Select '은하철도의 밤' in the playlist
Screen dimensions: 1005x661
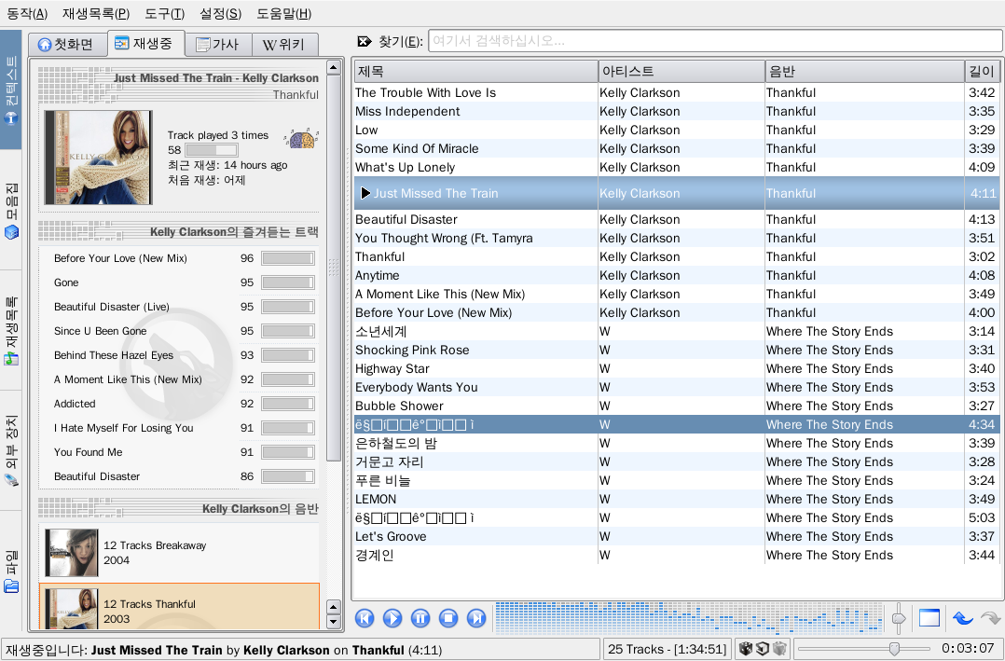pyautogui.click(x=677, y=443)
